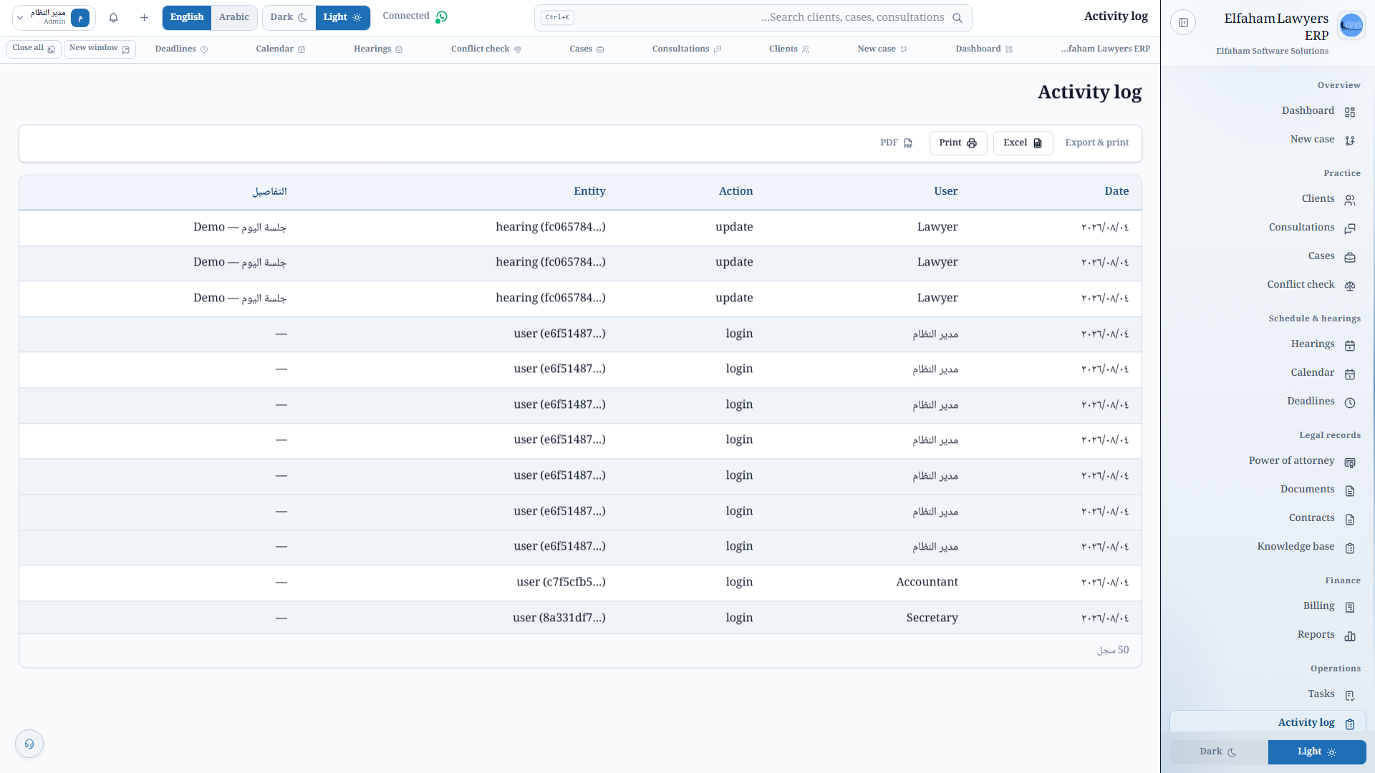Click the Knowledge base icon in sidebar
The height and width of the screenshot is (773, 1375).
[x=1350, y=548]
